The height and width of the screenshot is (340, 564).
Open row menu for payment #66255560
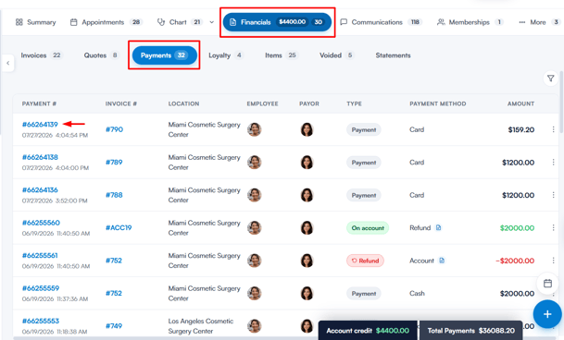pos(553,227)
